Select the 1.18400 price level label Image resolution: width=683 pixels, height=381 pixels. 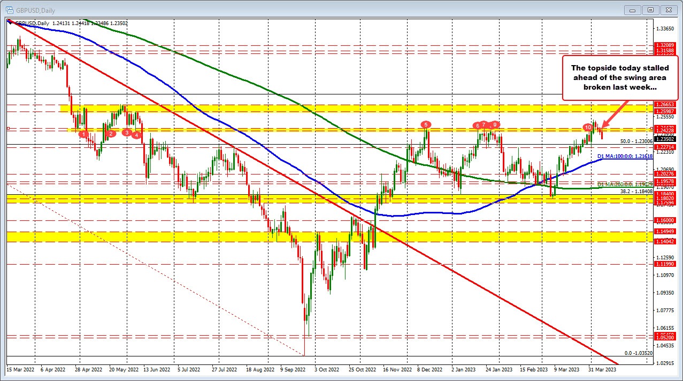[665, 194]
